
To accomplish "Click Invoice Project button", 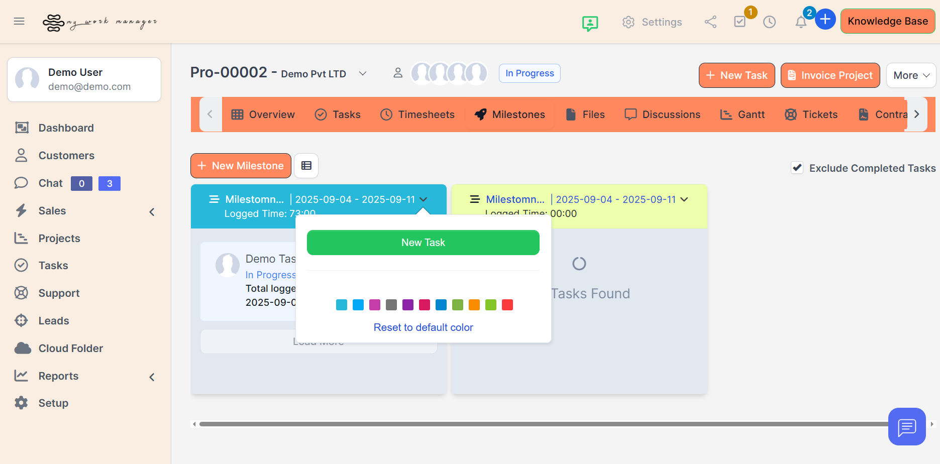I will [830, 75].
